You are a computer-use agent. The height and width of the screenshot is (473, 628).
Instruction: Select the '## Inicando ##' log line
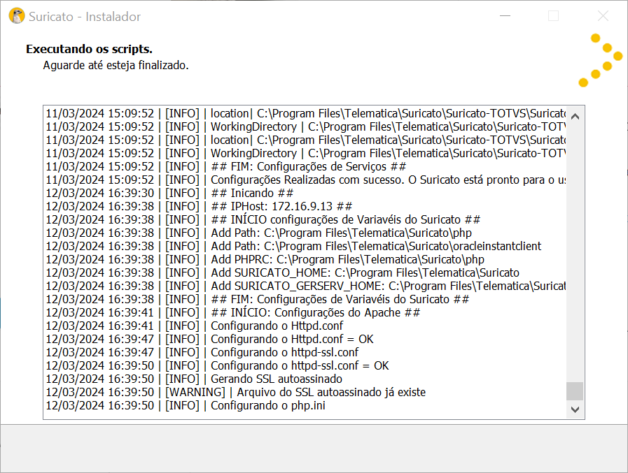point(169,193)
